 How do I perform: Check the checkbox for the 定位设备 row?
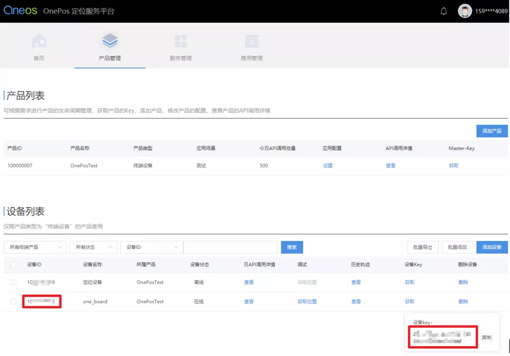[14, 282]
